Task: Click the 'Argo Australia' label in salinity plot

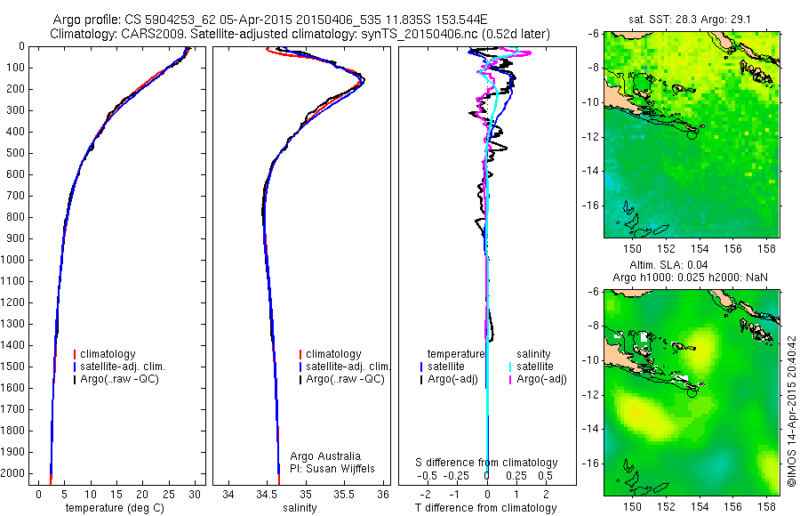Action: pos(325,456)
